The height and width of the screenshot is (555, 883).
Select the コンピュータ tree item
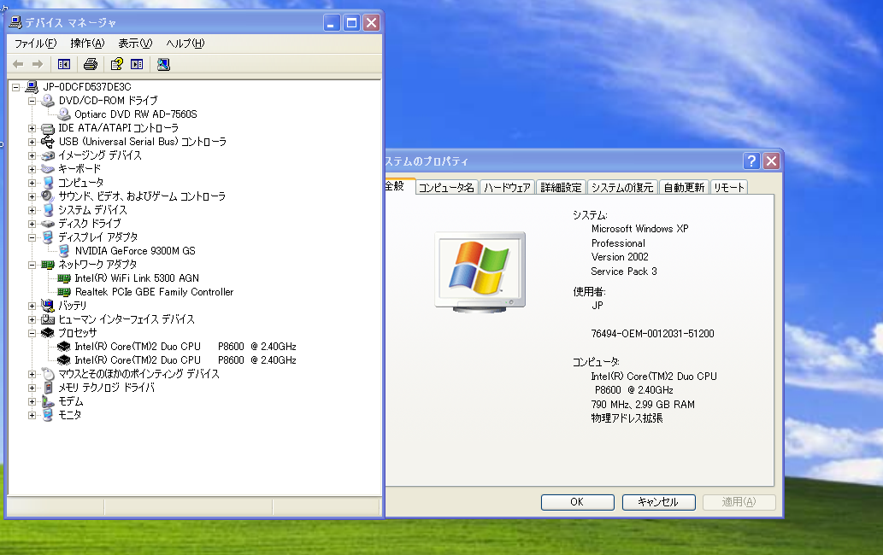pos(81,183)
